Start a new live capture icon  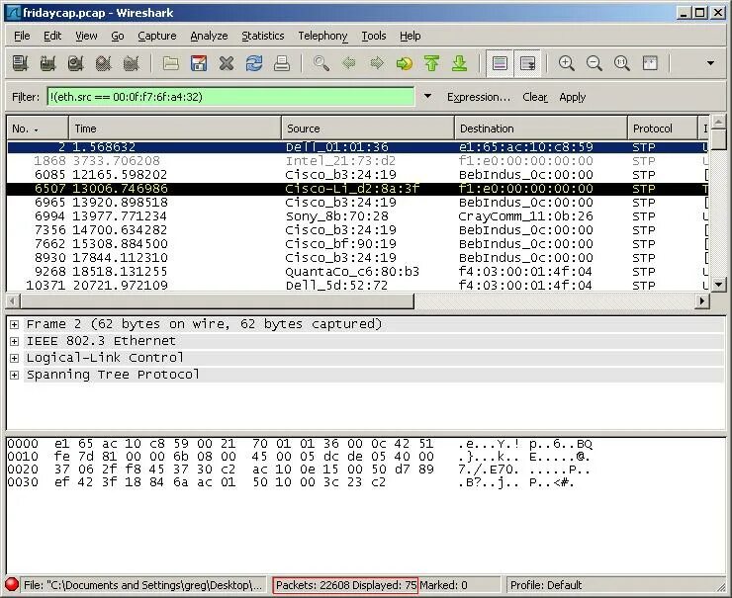point(75,63)
